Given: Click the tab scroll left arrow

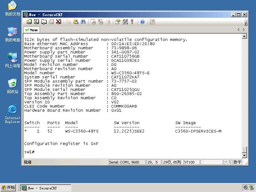Looking at the screenshot, I should [x=238, y=30].
